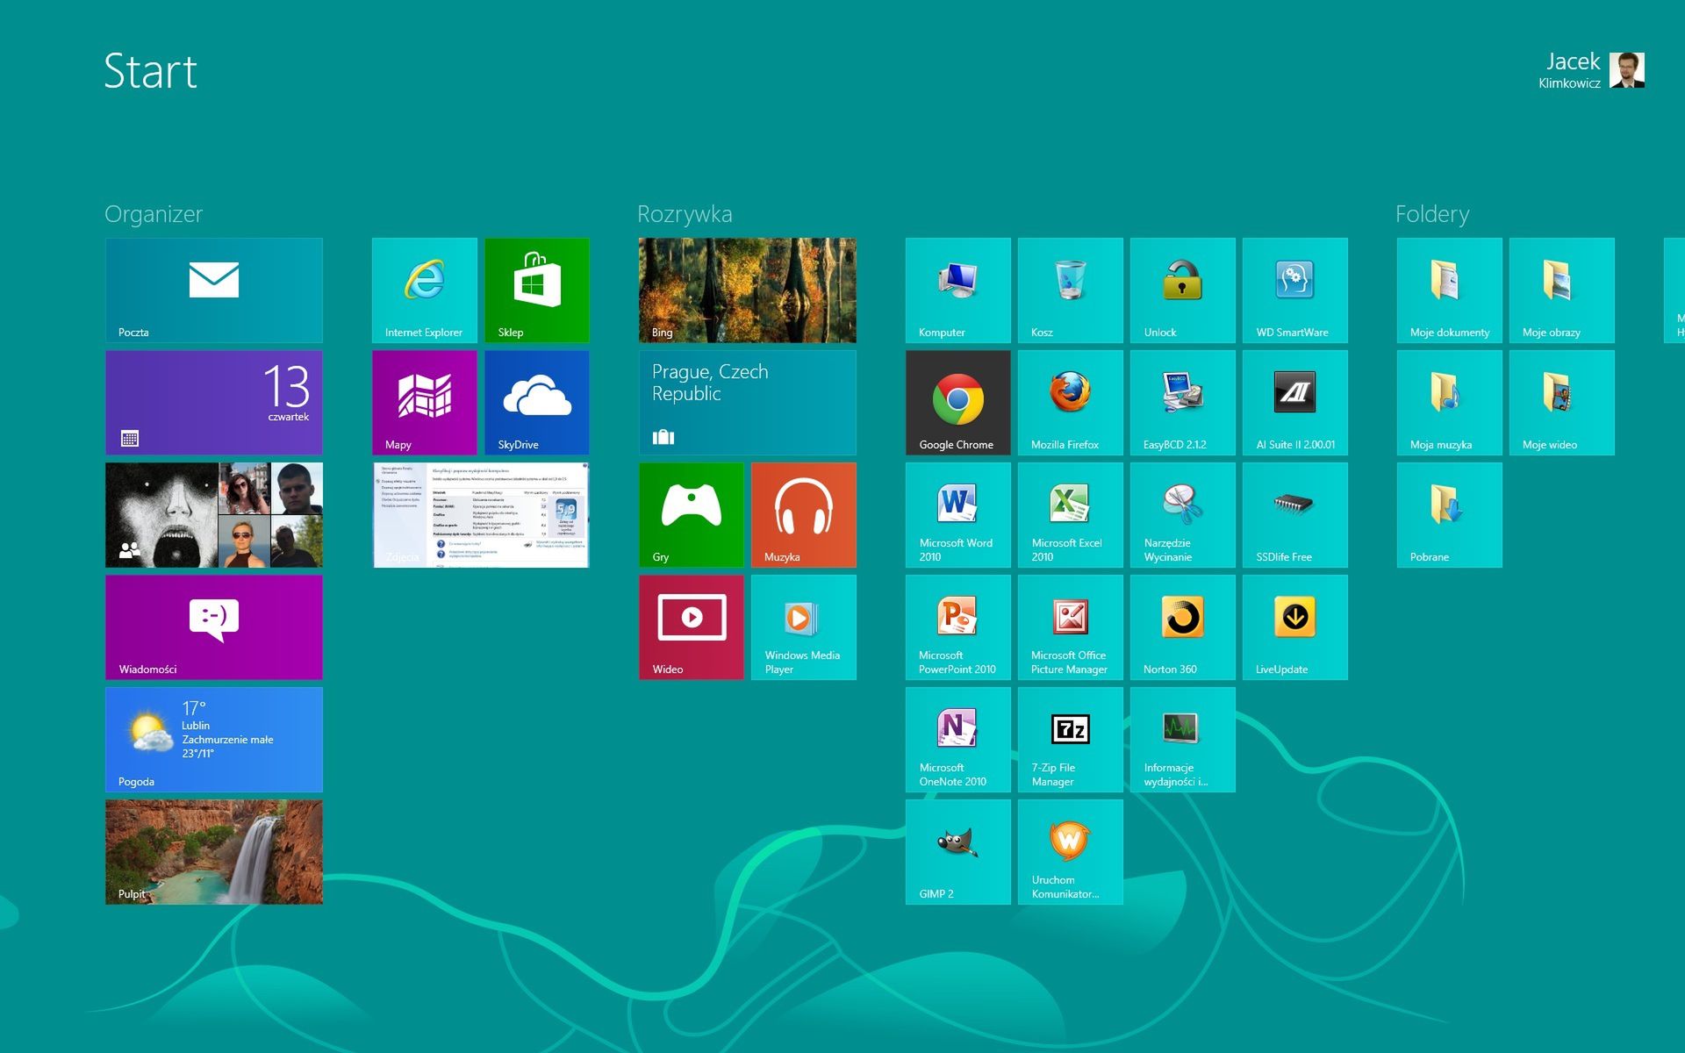The height and width of the screenshot is (1053, 1685).
Task: Launch Internet Explorer tile
Action: pyautogui.click(x=425, y=290)
